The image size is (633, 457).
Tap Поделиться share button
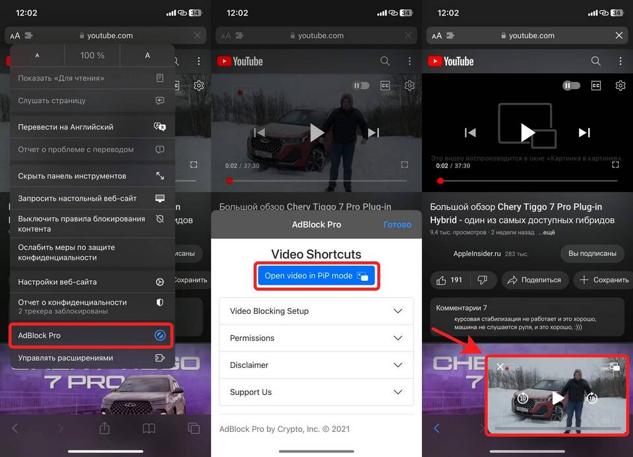click(535, 280)
